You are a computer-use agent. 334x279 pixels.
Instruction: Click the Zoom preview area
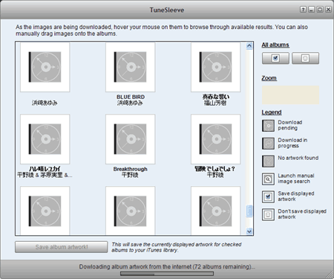point(290,95)
